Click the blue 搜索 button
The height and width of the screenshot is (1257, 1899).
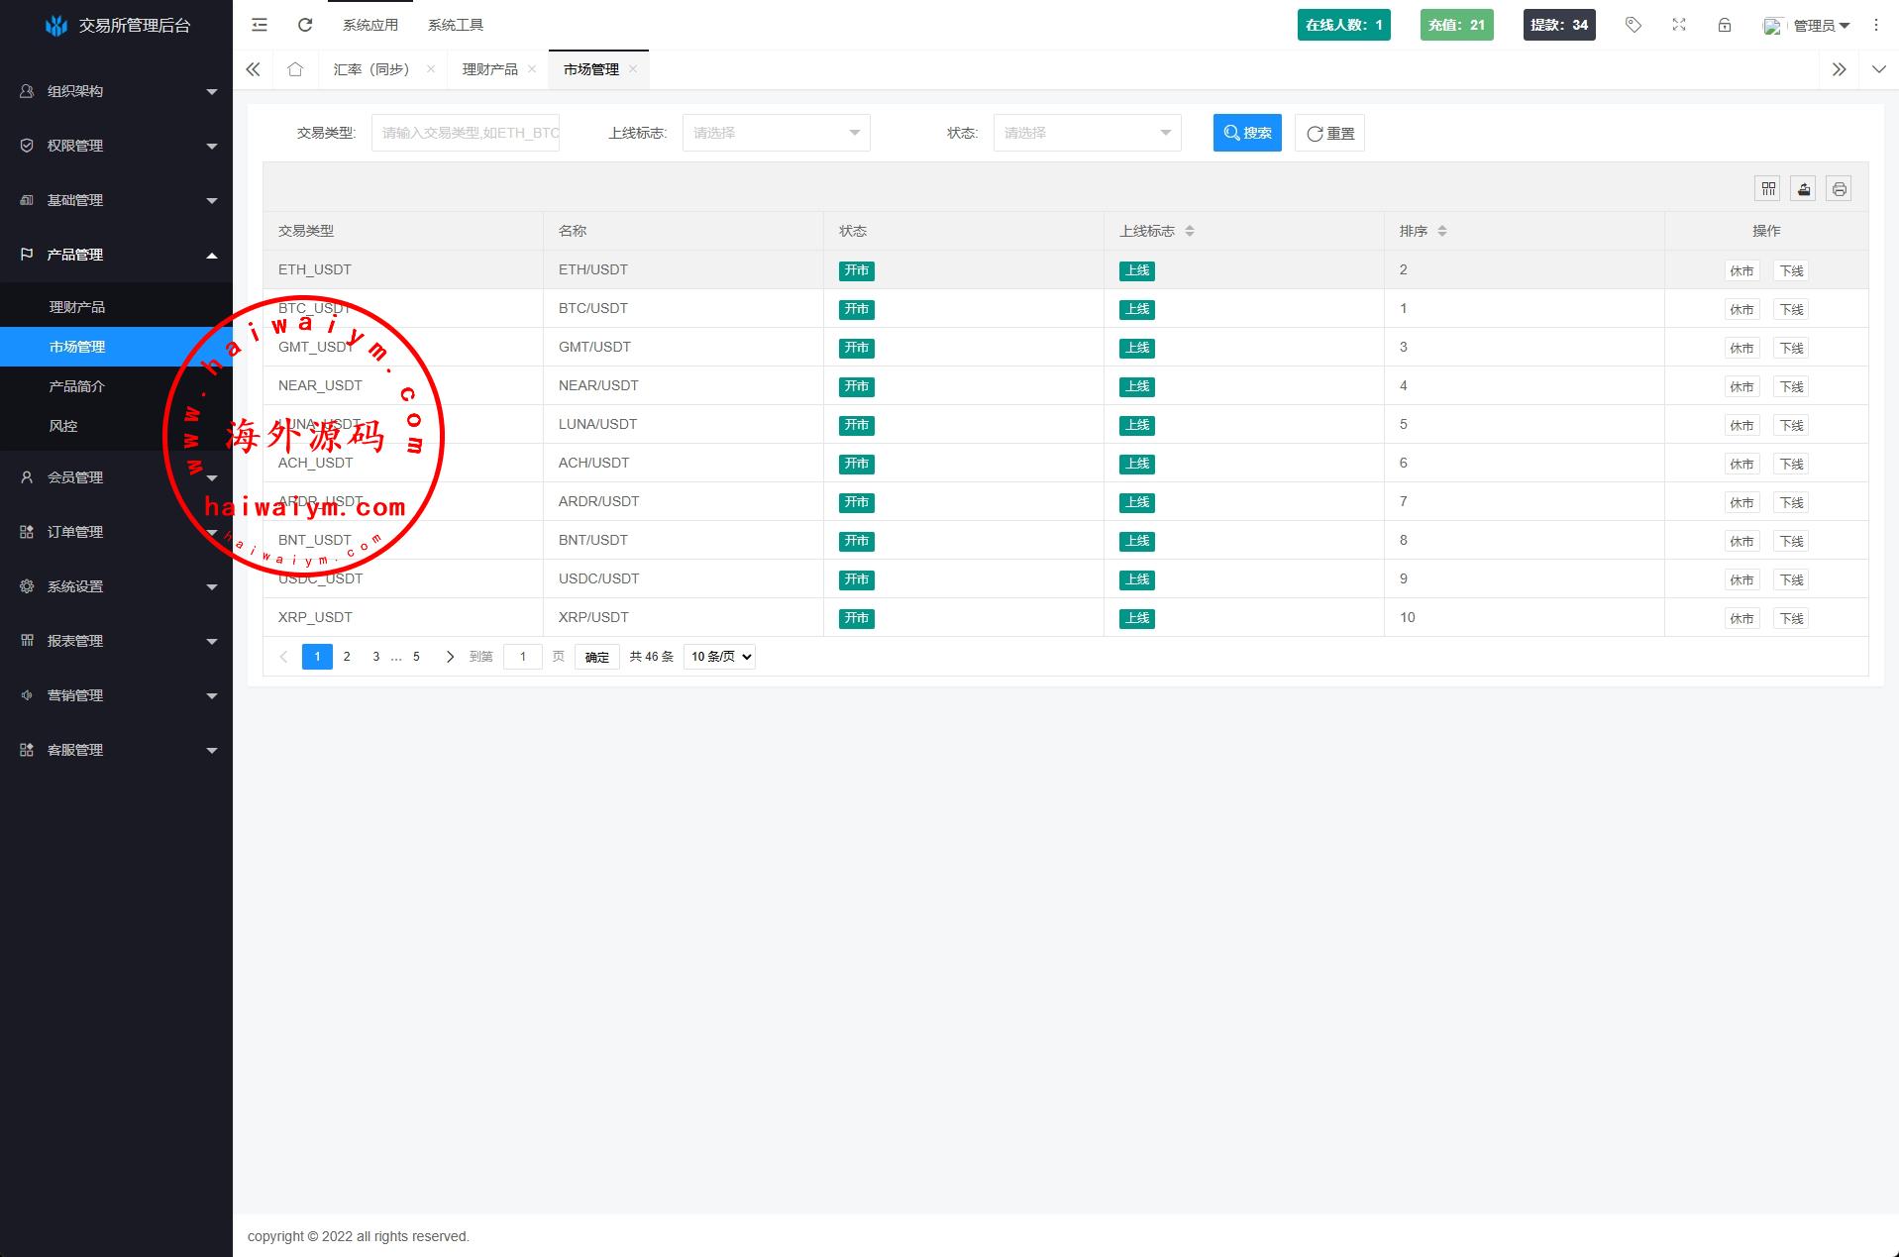point(1247,133)
